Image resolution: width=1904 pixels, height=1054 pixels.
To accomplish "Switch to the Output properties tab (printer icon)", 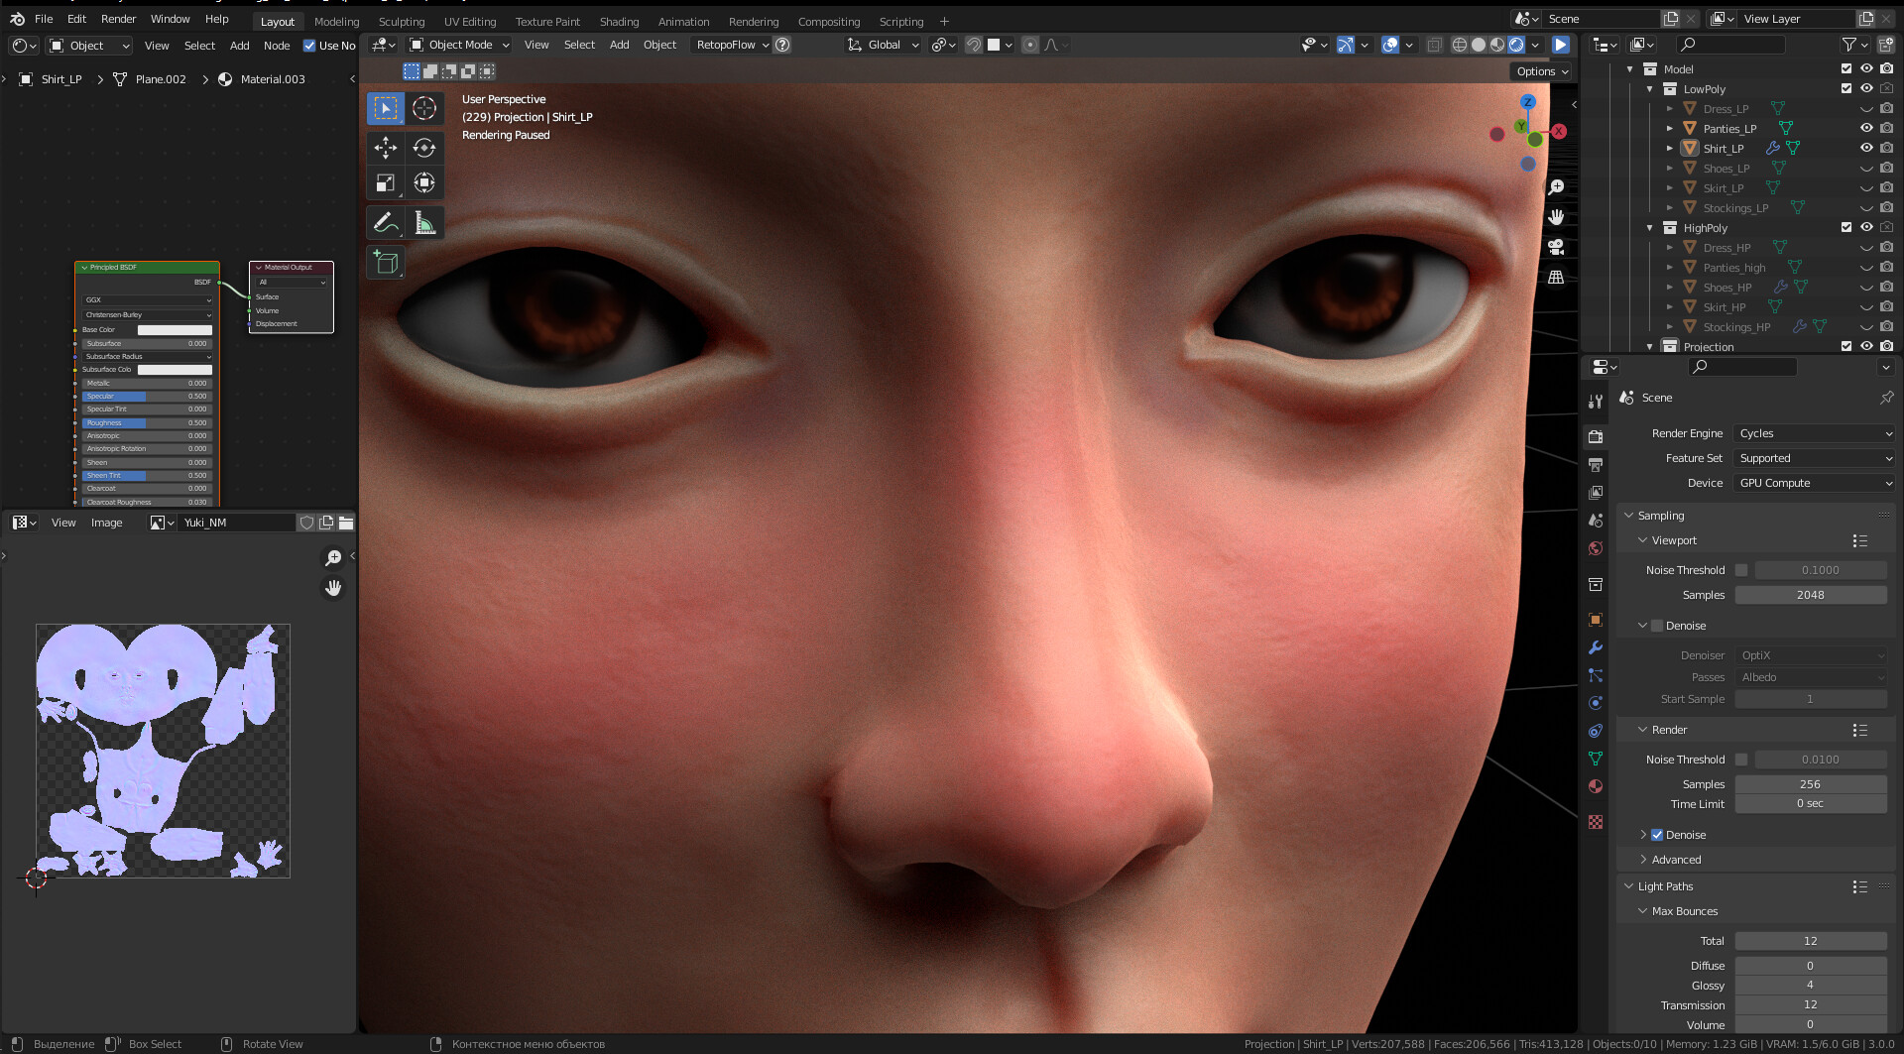I will point(1596,464).
